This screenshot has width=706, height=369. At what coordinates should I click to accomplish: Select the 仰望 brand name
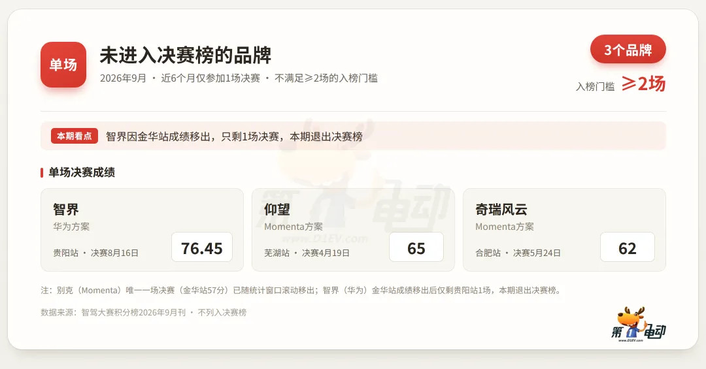pyautogui.click(x=277, y=209)
